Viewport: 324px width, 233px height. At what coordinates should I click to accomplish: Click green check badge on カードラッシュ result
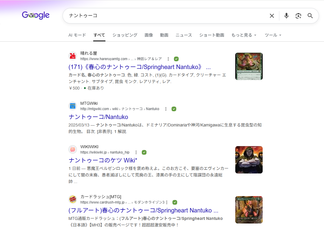coord(175,202)
